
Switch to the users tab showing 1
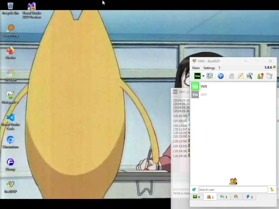coord(210,197)
